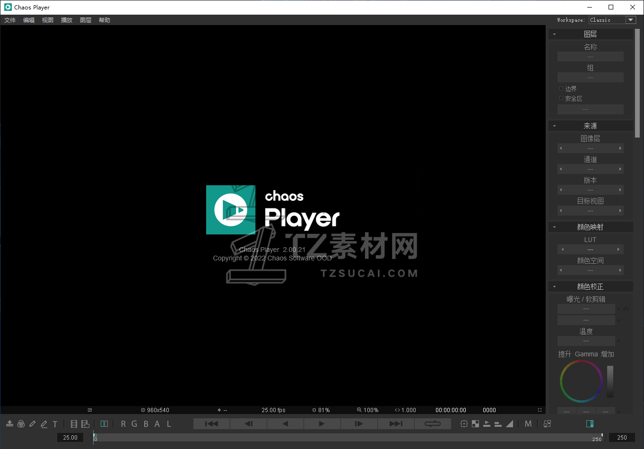Screen dimensions: 644x449
Task: Click next arrow on 版本 selector
Action: (x=620, y=190)
